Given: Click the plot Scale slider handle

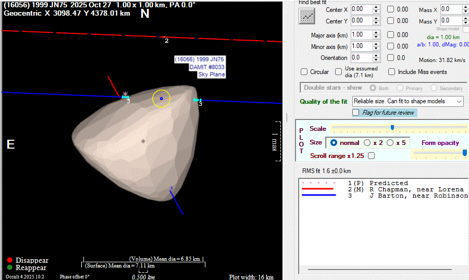Looking at the screenshot, I should pos(392,127).
